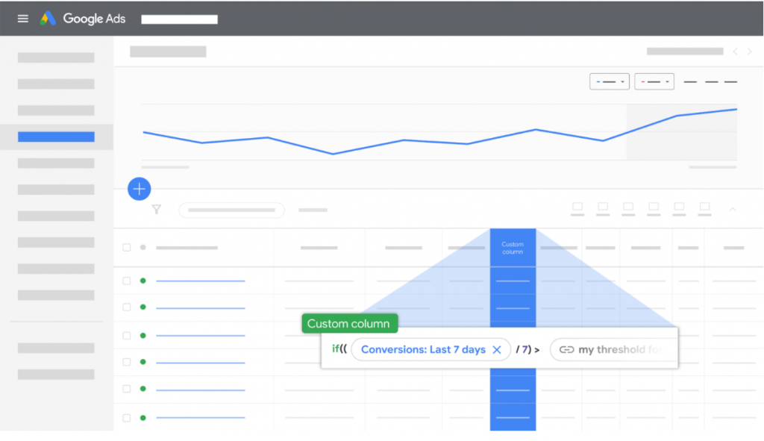Go to next page arrow at top right
This screenshot has height=441, width=764.
749,51
